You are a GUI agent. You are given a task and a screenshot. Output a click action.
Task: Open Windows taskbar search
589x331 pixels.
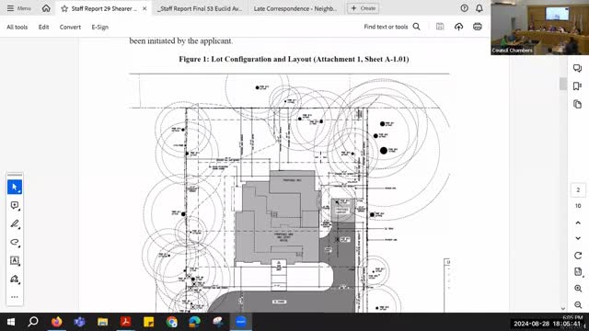pyautogui.click(x=33, y=322)
